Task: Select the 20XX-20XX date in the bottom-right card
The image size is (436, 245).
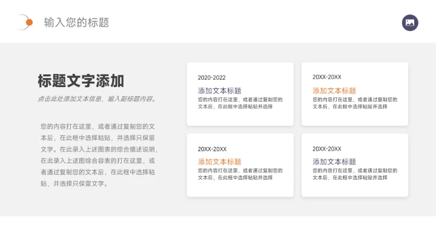Action: click(x=327, y=149)
